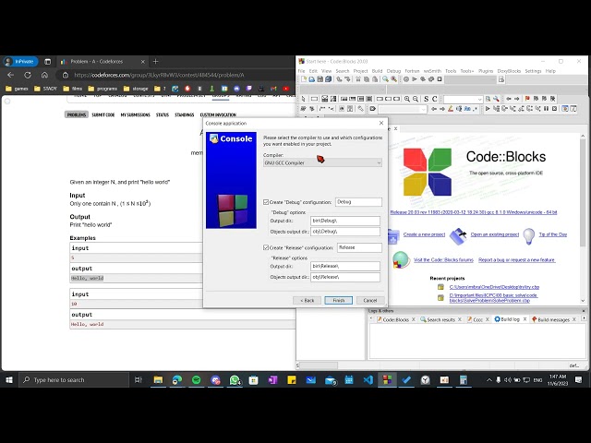Click Tip of the Day link
Image resolution: width=591 pixels, height=443 pixels.
(553, 234)
